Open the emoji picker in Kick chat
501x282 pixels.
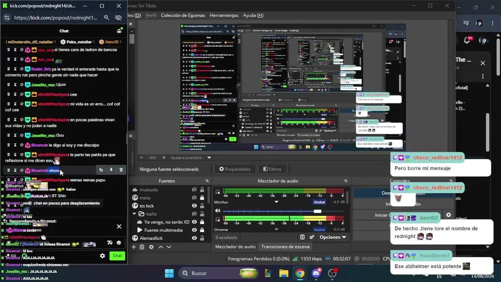pyautogui.click(x=119, y=243)
